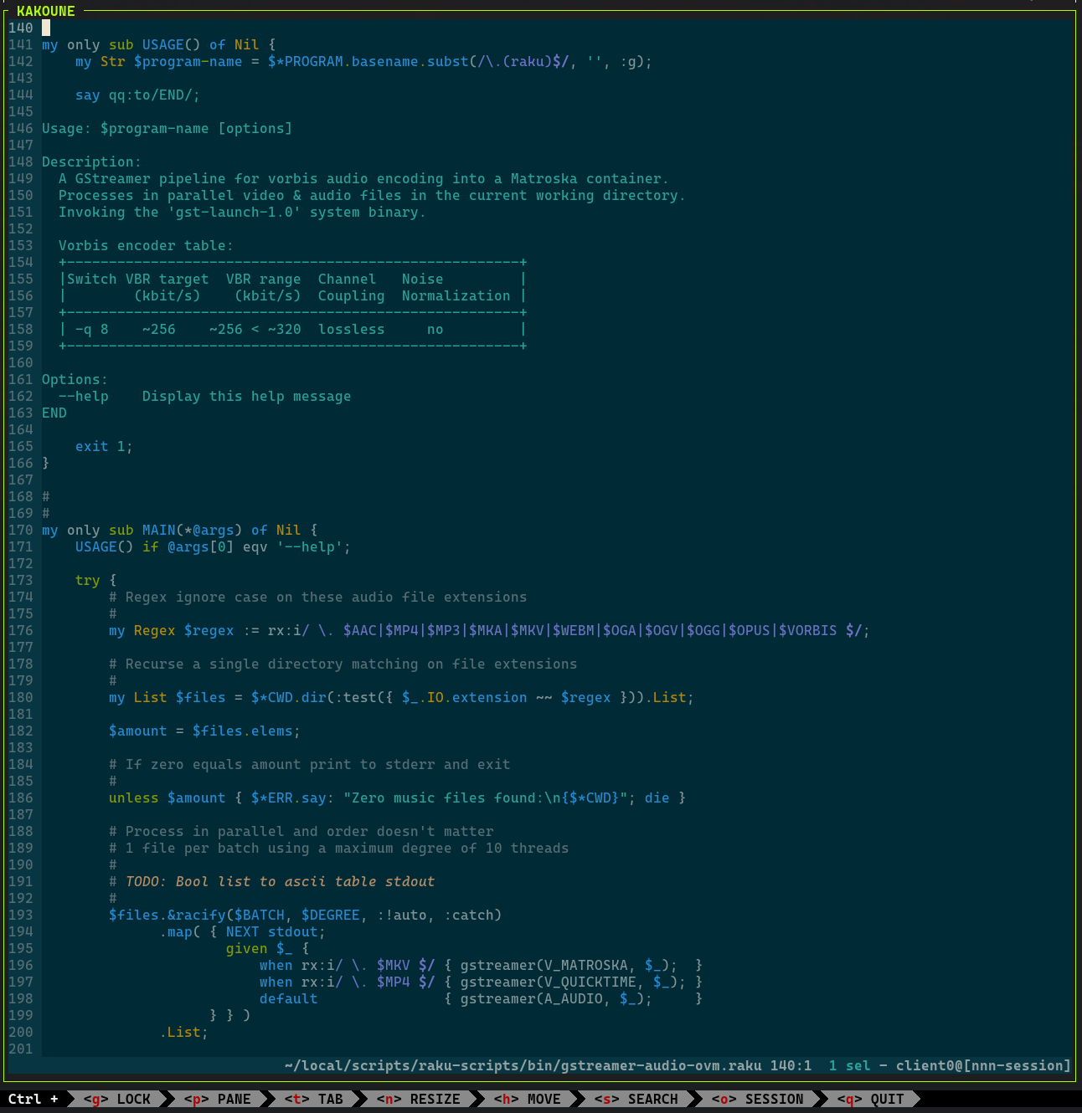Click the MAIN subroutine name

(158, 530)
